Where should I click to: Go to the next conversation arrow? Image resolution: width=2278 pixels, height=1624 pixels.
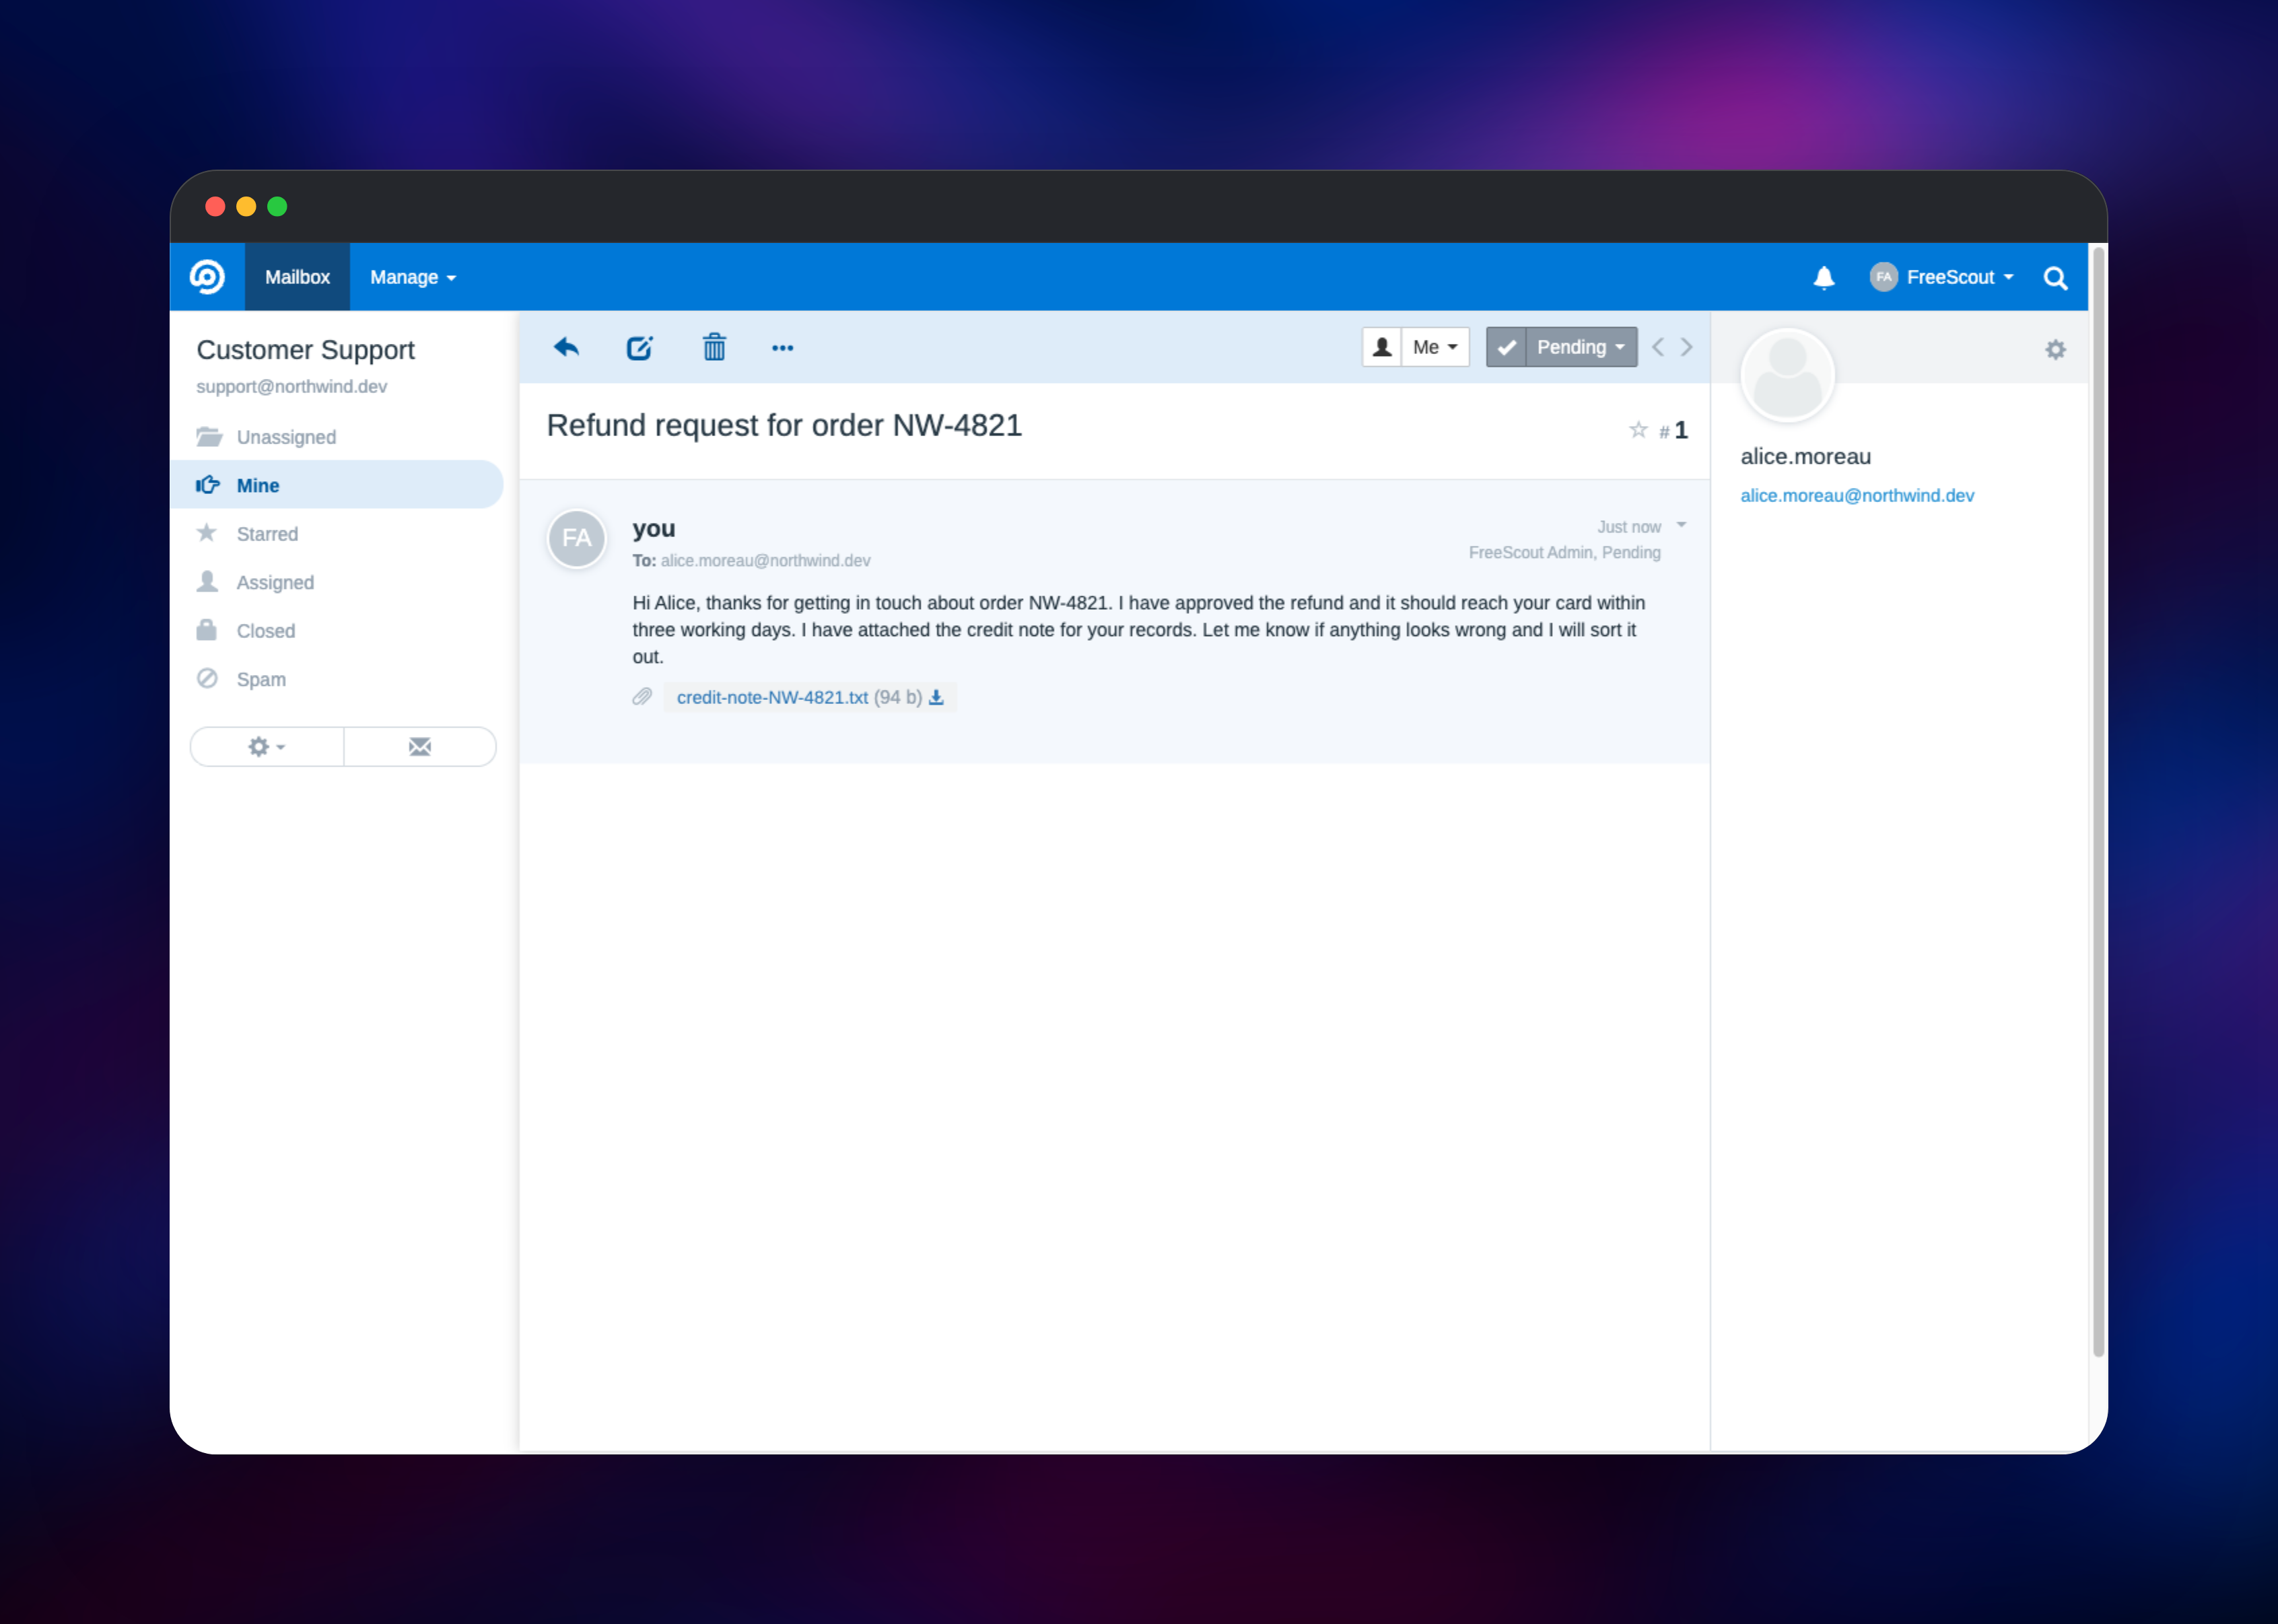point(1687,347)
